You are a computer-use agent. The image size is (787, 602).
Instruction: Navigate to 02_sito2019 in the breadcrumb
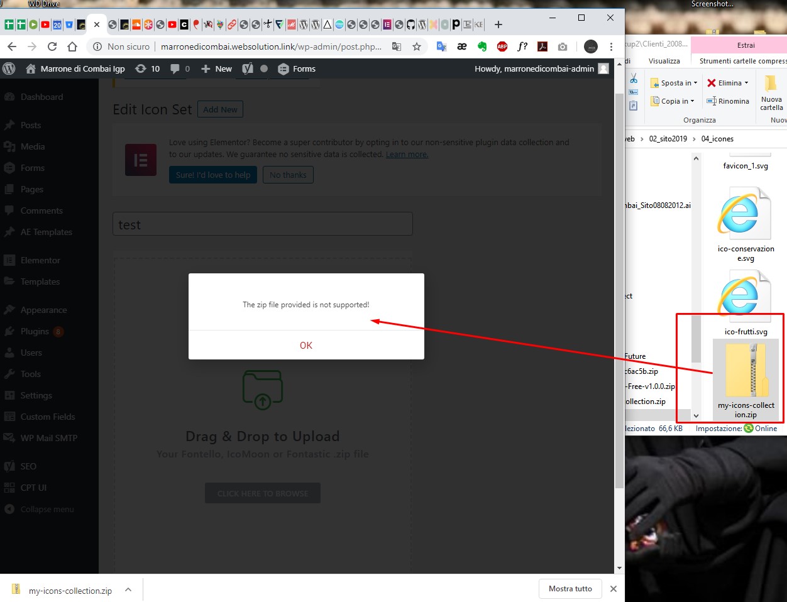pyautogui.click(x=668, y=139)
